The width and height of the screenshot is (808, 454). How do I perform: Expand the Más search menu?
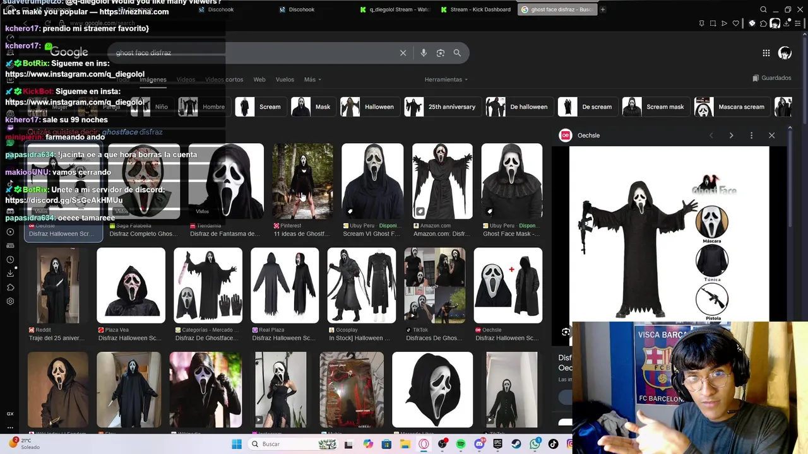click(312, 79)
